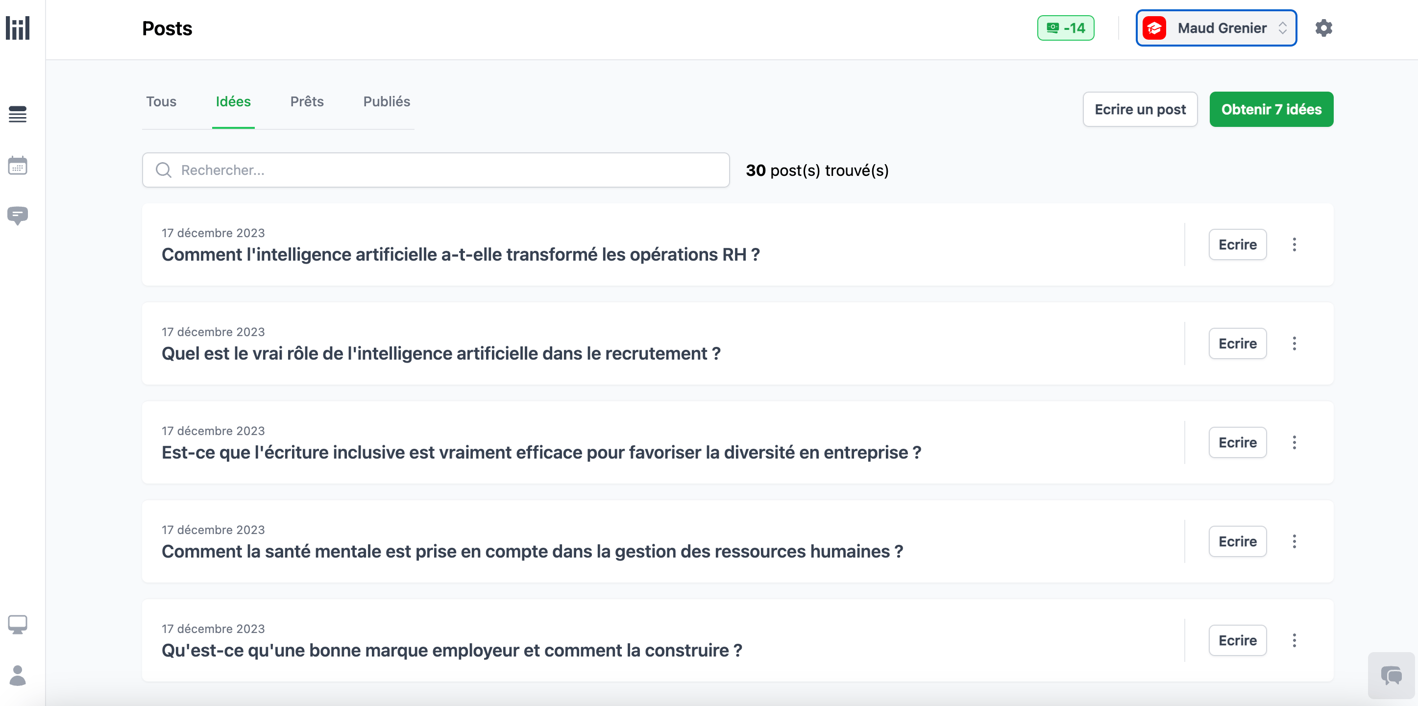Image resolution: width=1418 pixels, height=706 pixels.
Task: Click Ecrire for santé mentale idea
Action: [1237, 542]
